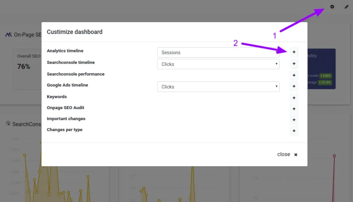Click the Custimize dashboard dialog title
This screenshot has width=353, height=202.
tap(75, 32)
